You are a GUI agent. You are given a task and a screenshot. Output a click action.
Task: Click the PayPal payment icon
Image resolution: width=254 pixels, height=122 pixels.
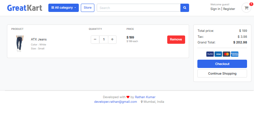(210, 54)
